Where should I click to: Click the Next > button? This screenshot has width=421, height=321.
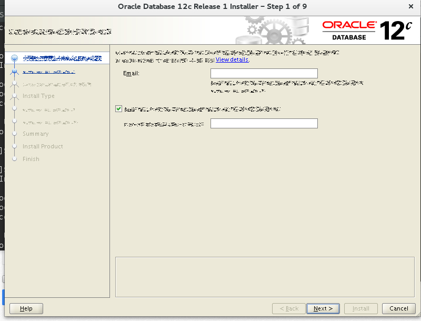[x=323, y=308]
